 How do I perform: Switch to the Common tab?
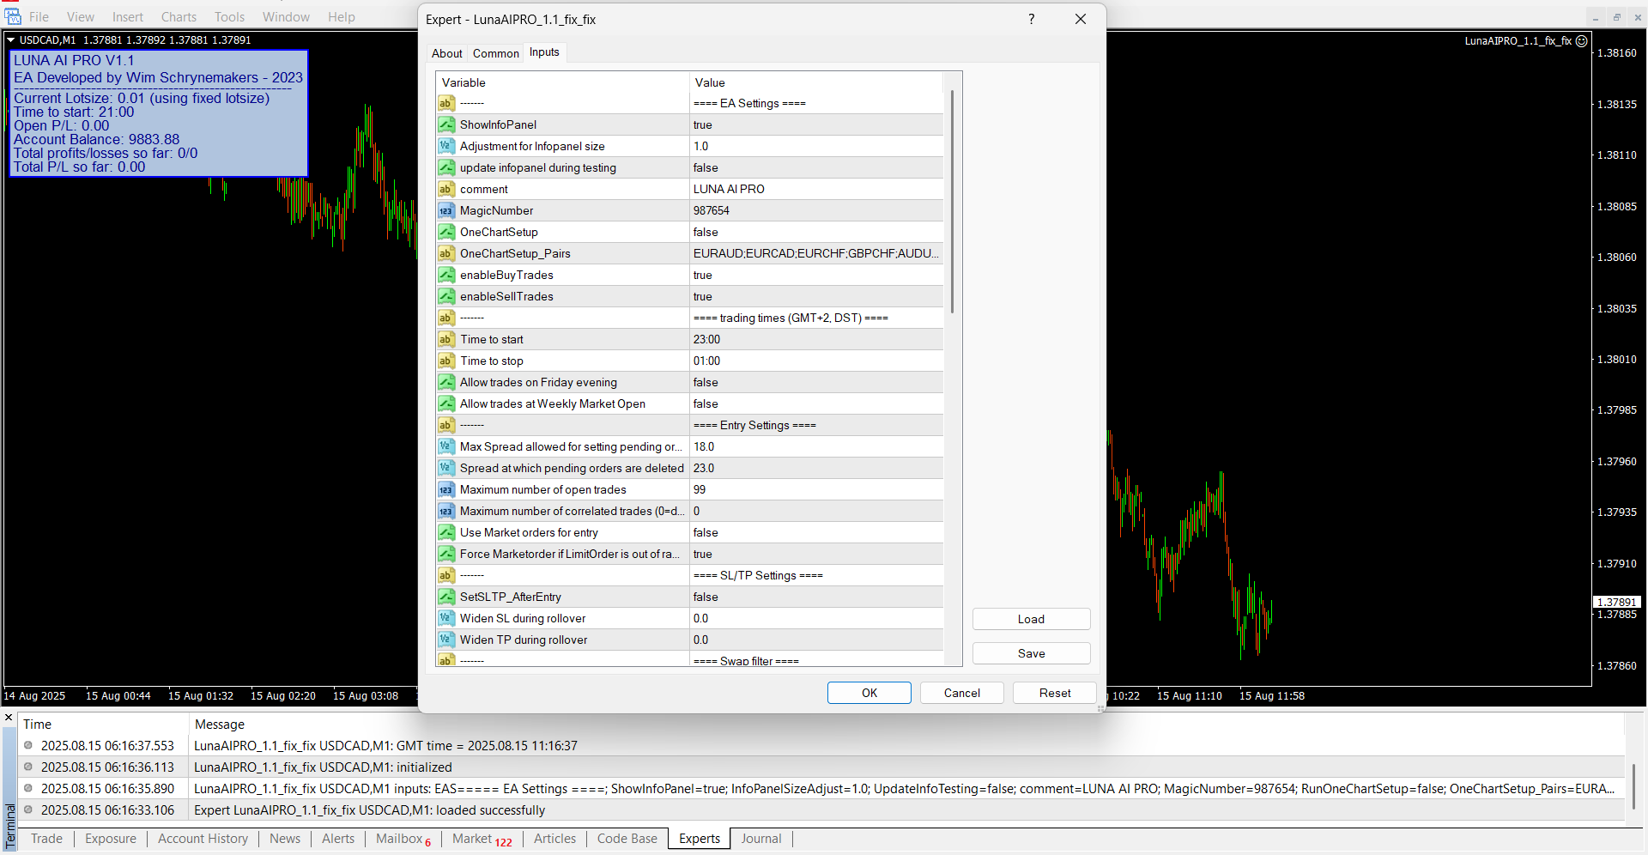click(495, 53)
